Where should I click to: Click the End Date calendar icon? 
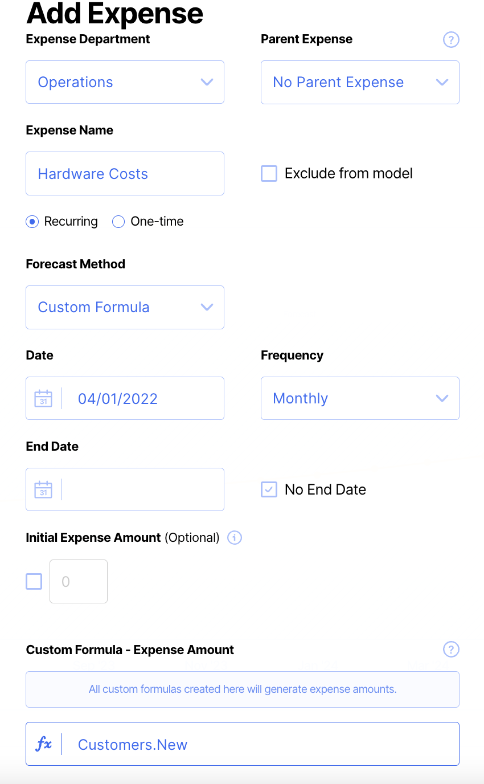click(x=43, y=489)
